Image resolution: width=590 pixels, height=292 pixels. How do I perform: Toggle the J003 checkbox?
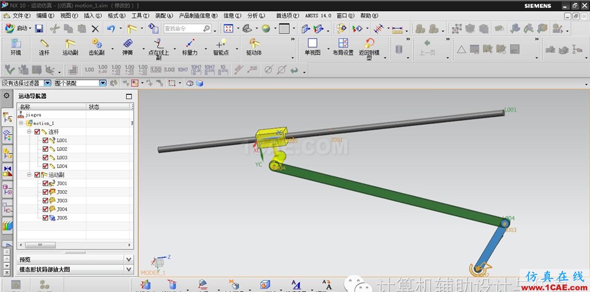(45, 201)
